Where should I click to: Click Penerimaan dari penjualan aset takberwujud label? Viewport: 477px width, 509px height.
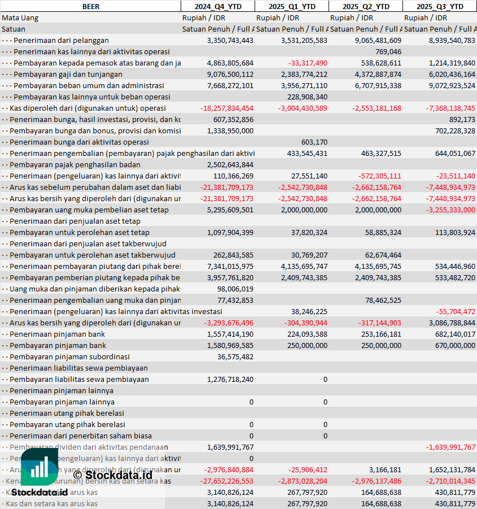(x=88, y=244)
